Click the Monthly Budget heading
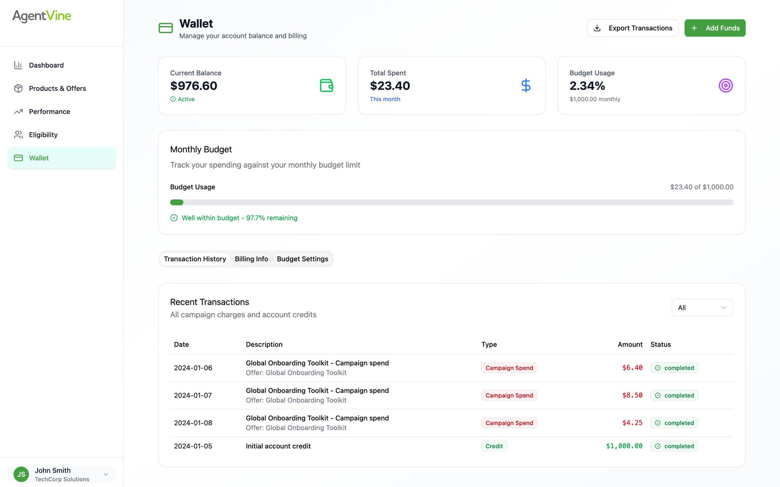 [x=201, y=149]
